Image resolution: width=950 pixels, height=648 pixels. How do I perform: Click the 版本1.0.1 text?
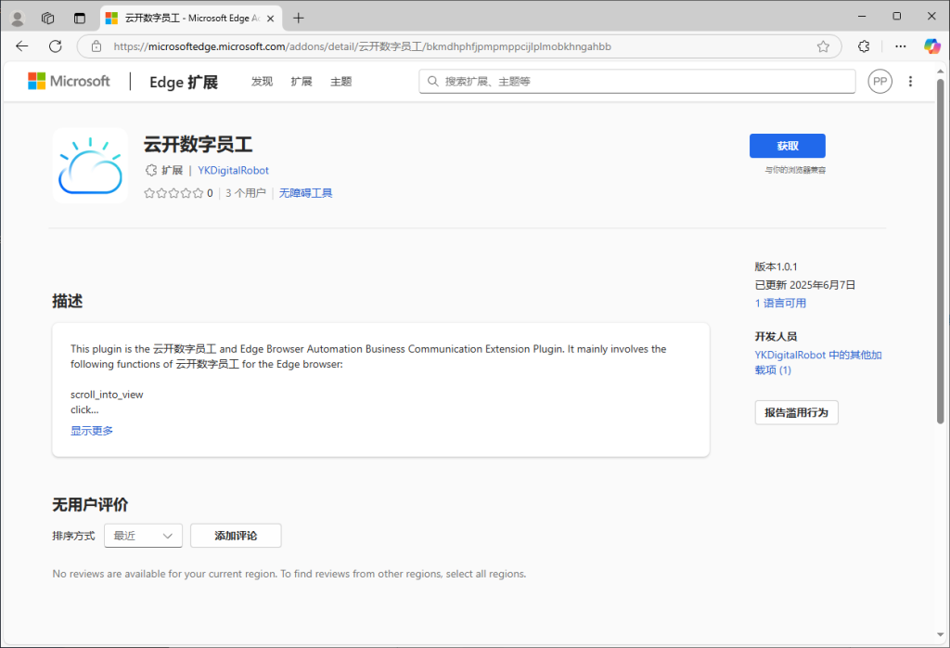(x=777, y=266)
